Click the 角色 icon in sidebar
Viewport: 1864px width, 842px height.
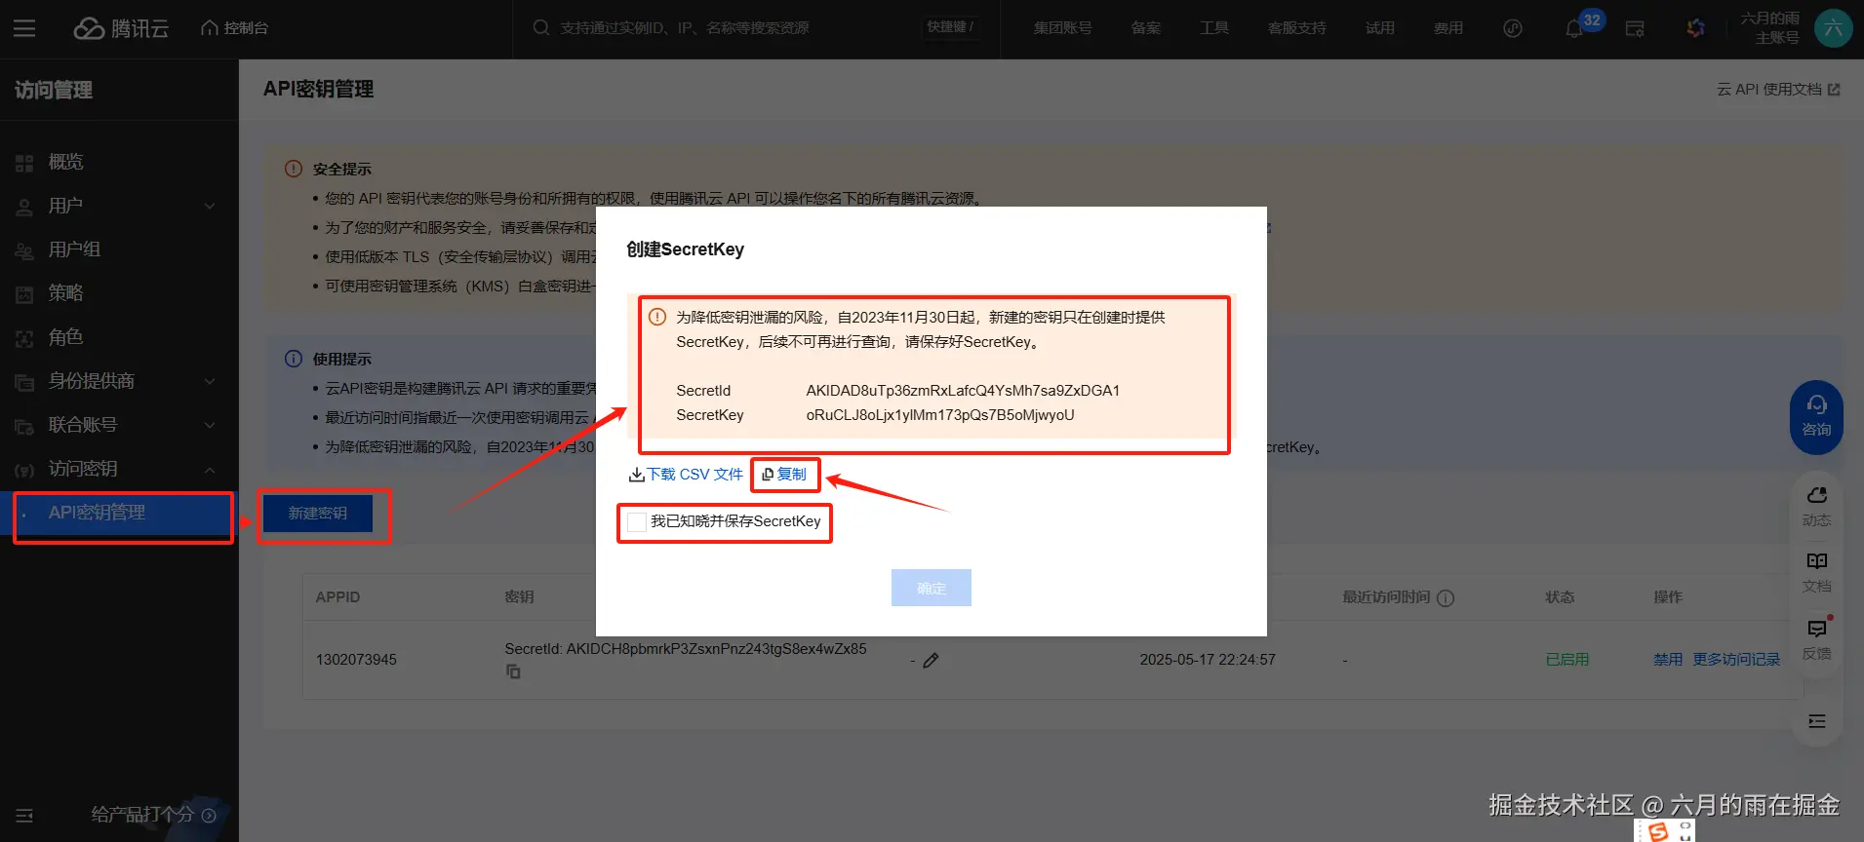24,338
